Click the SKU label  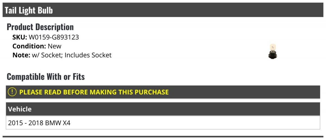[x=20, y=37]
